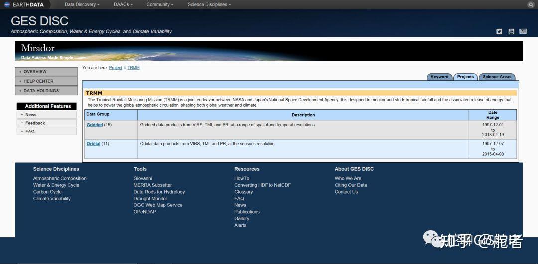Open the News link under Resources
The image size is (538, 264).
[x=240, y=205]
